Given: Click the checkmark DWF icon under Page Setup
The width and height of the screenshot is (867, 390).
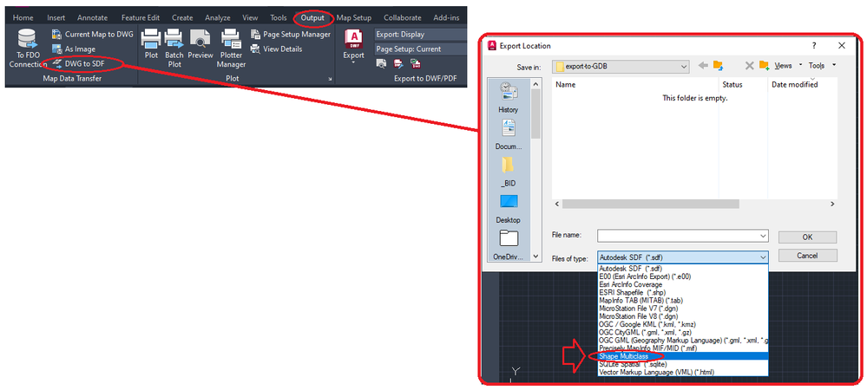Looking at the screenshot, I should (x=415, y=63).
